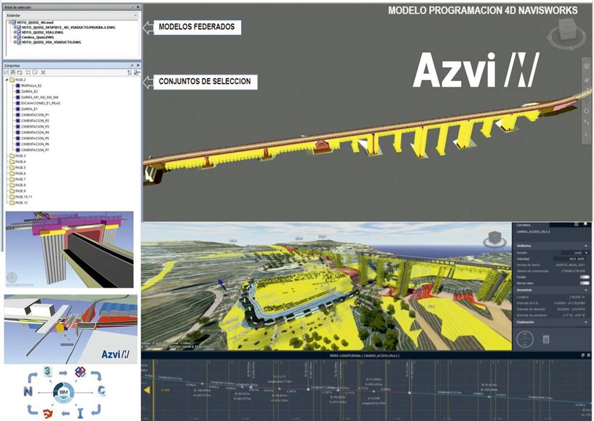Image resolution: width=594 pixels, height=421 pixels.
Task: Select the CIMENTACION_P2 selection set
Action: click(32, 121)
